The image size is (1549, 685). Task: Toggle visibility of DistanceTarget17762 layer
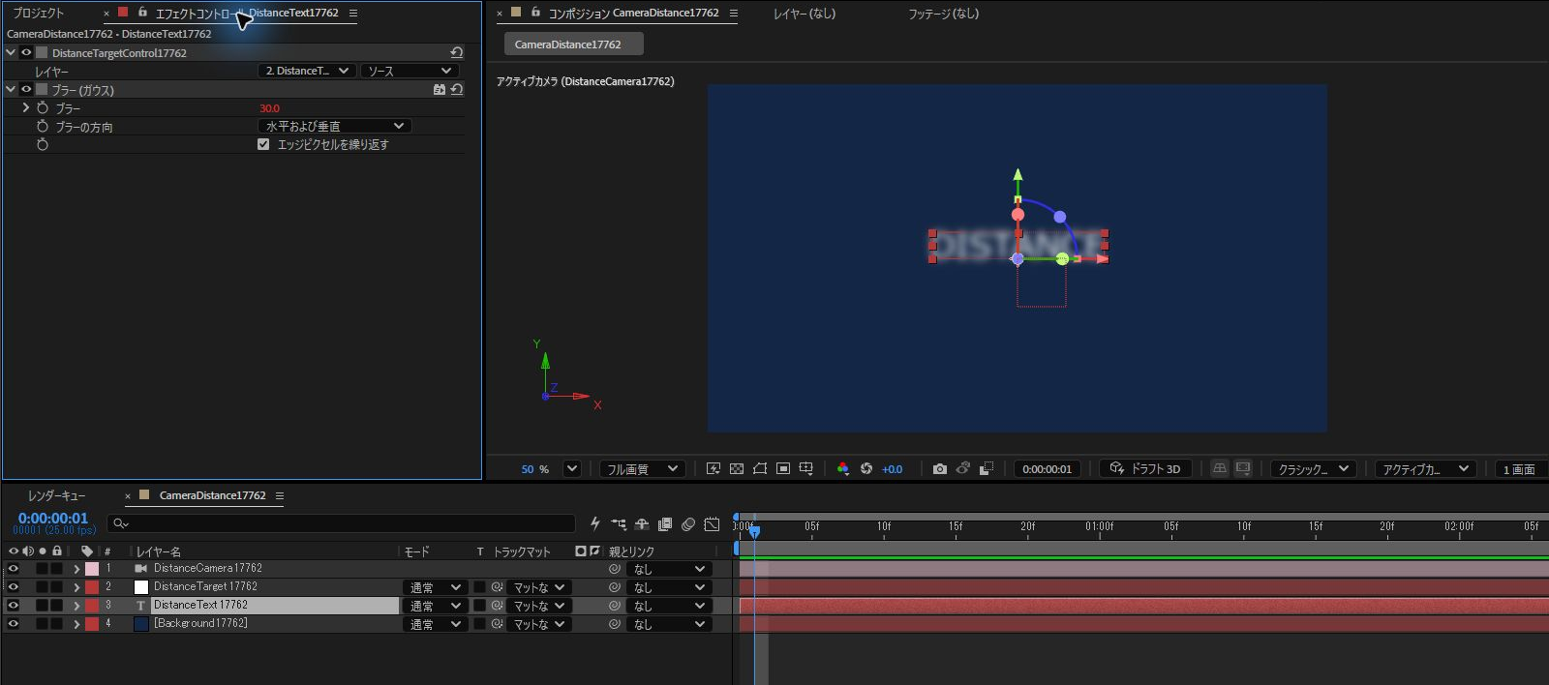point(13,587)
